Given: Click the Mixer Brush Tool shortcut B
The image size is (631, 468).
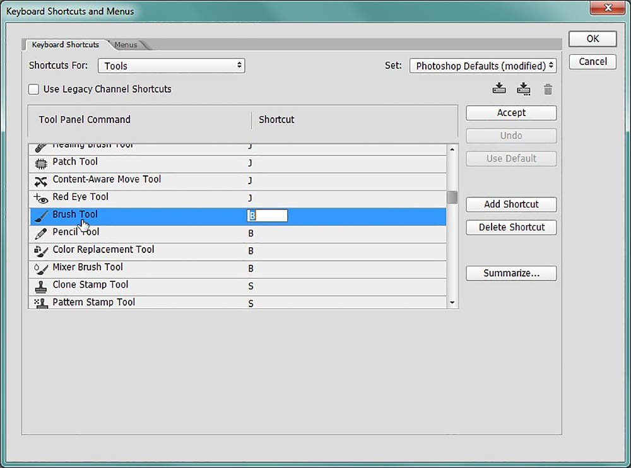Looking at the screenshot, I should pyautogui.click(x=251, y=269).
